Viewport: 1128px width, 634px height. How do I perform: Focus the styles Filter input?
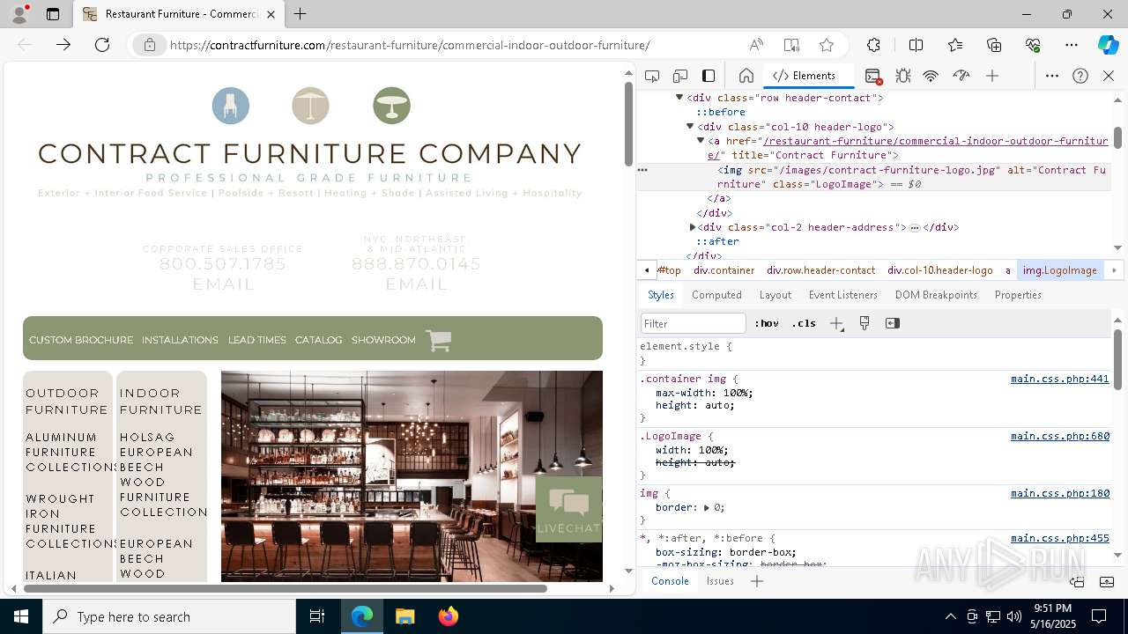(694, 323)
